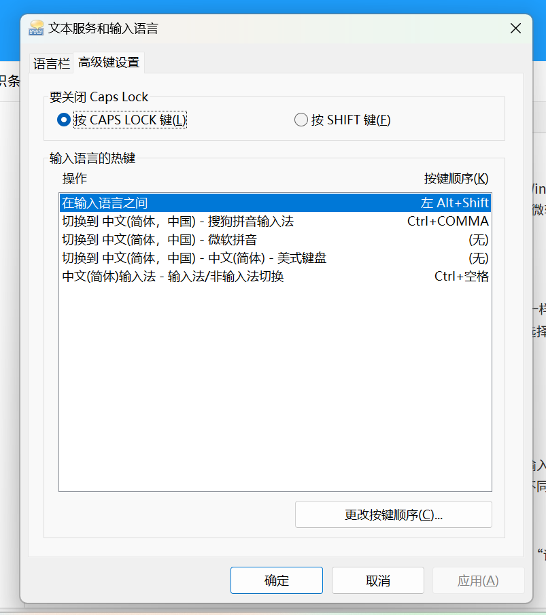This screenshot has width=546, height=615.
Task: Click the 左 Alt+Shift key sequence value
Action: tap(454, 203)
